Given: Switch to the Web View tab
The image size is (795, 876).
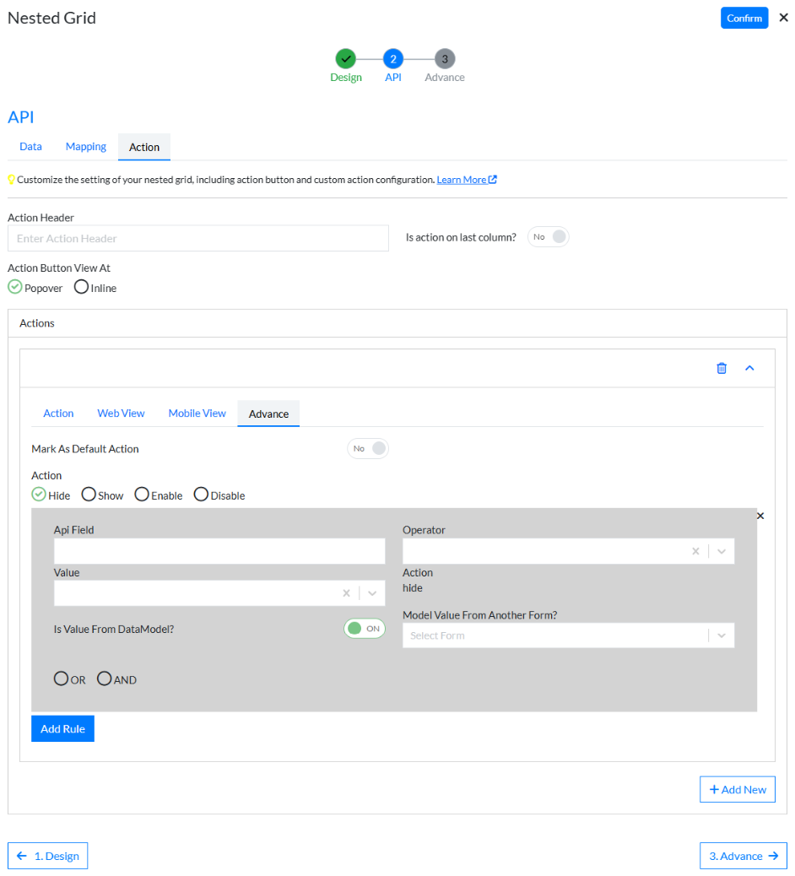Looking at the screenshot, I should tap(121, 414).
